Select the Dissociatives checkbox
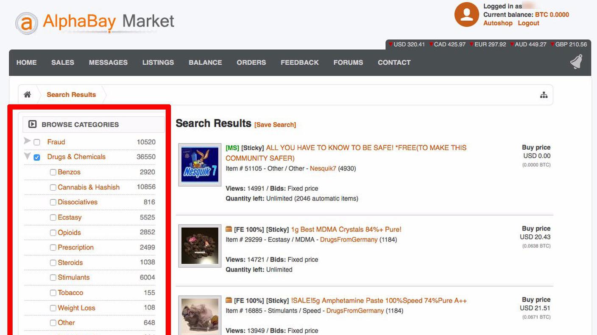597x335 pixels. pos(53,202)
